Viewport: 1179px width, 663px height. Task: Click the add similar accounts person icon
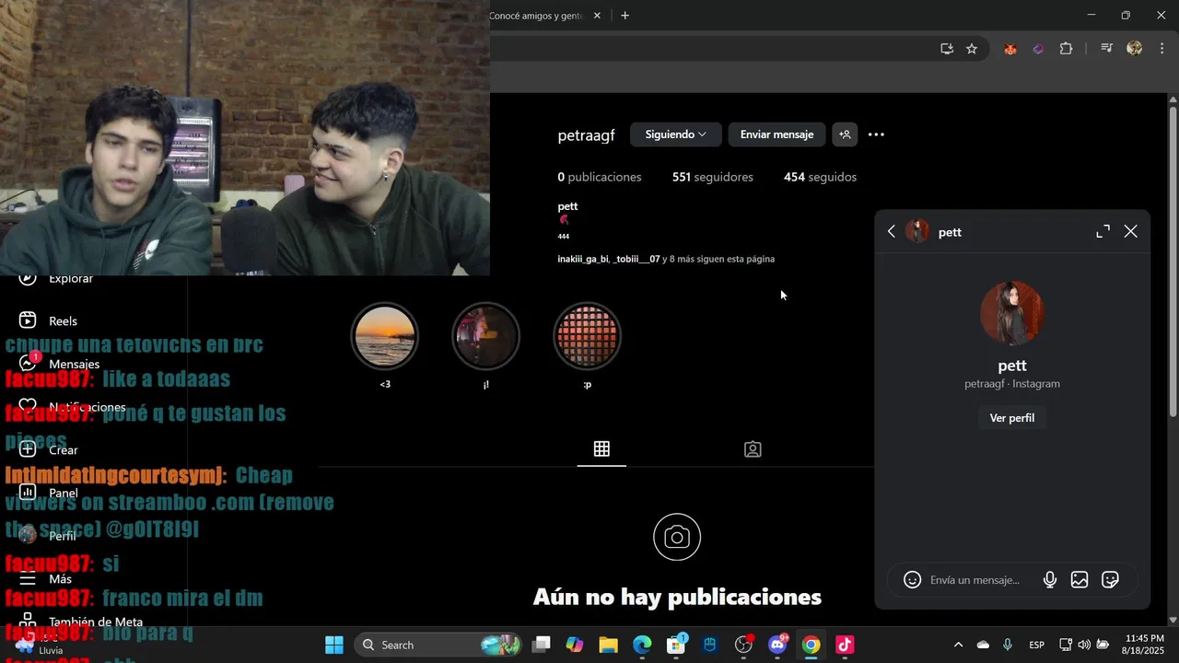845,134
